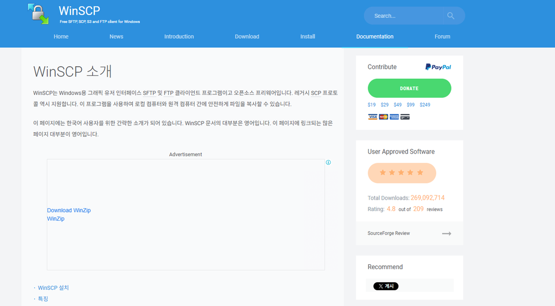Click the total downloads number 269,092,714
555x306 pixels.
428,198
